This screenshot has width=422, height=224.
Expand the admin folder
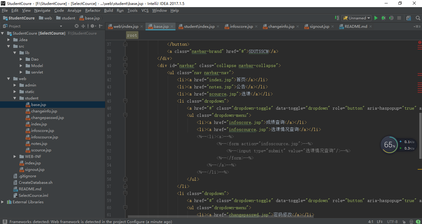[x=15, y=85]
